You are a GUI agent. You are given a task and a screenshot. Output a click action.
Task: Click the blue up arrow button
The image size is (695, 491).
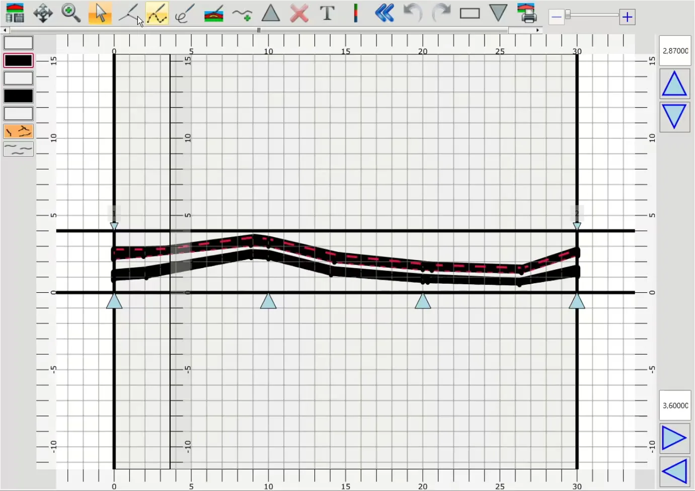click(674, 84)
